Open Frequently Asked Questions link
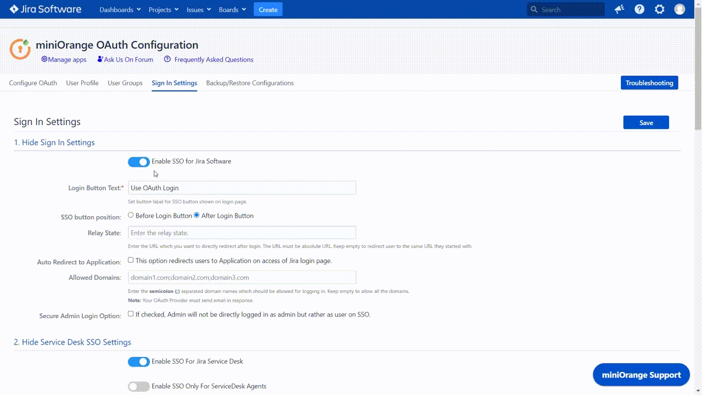The image size is (702, 395). 209,59
